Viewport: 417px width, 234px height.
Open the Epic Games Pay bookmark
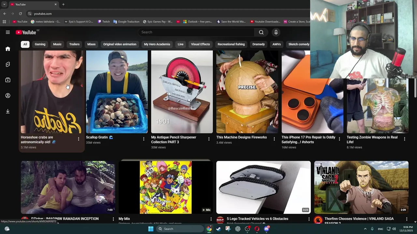point(158,22)
